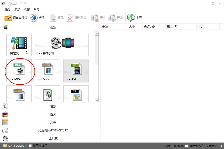Select the AVI output format
The height and width of the screenshot is (149, 224).
point(76,71)
